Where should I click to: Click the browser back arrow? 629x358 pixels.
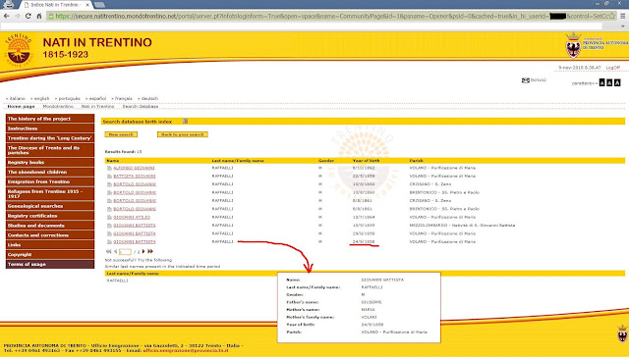click(7, 16)
